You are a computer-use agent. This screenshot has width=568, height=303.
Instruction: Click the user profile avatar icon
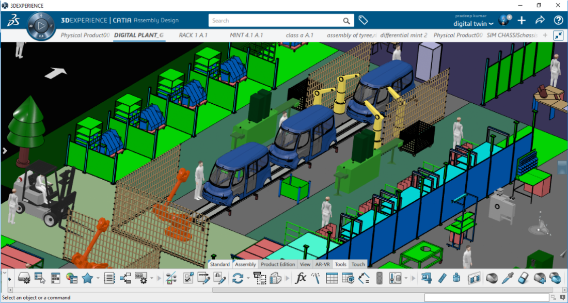point(504,20)
